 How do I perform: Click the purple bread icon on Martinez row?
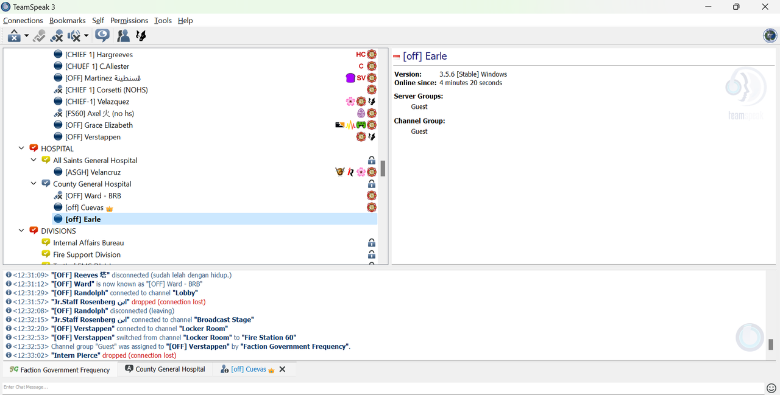pyautogui.click(x=350, y=78)
